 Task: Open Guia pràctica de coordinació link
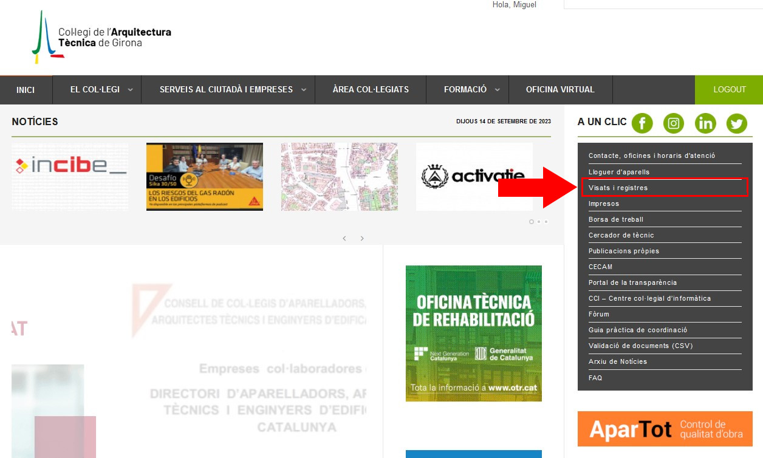(x=638, y=330)
